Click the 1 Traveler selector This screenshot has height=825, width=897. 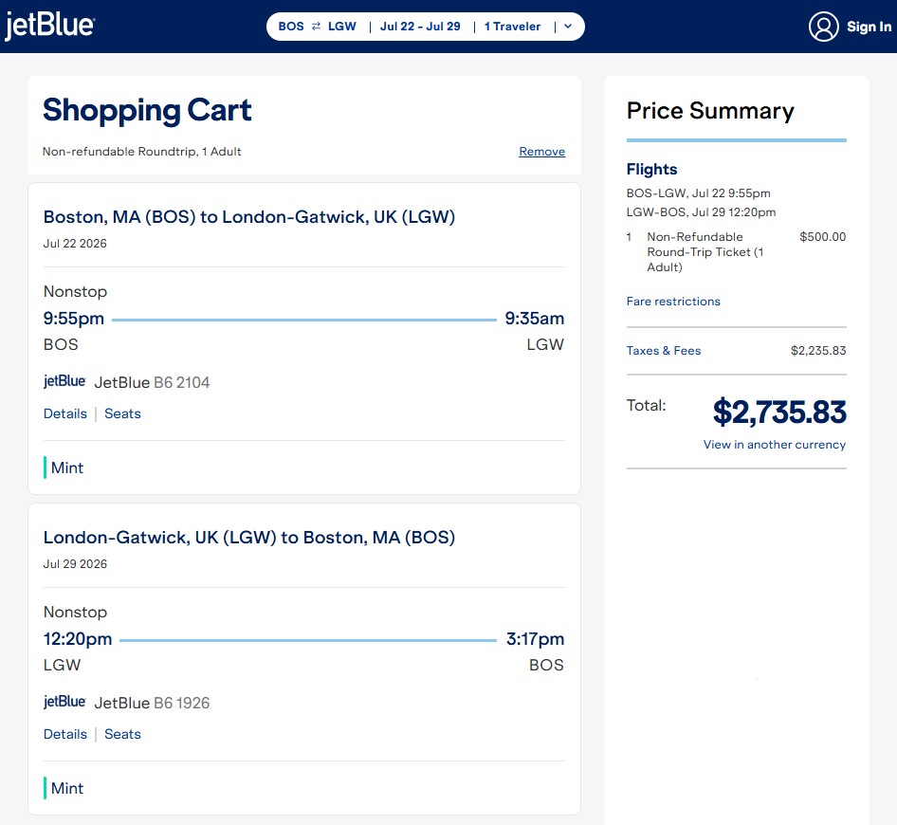click(512, 27)
